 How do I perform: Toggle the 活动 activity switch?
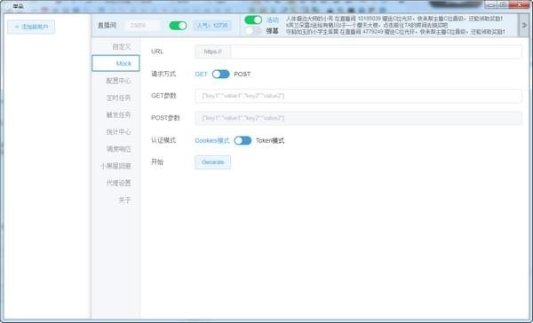pyautogui.click(x=253, y=20)
